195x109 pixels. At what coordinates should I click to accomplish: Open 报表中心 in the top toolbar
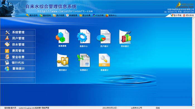point(111,15)
